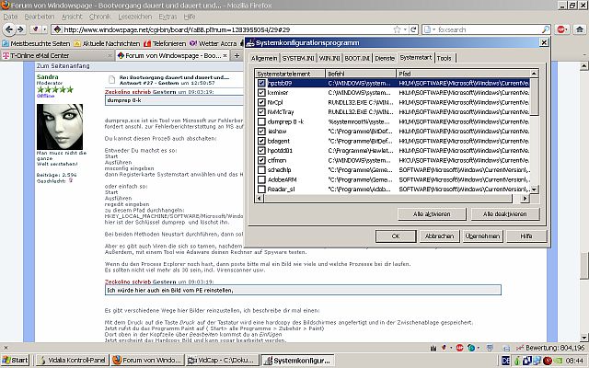589x368 pixels.
Task: Click the network computers tray icon
Action: pos(537,361)
